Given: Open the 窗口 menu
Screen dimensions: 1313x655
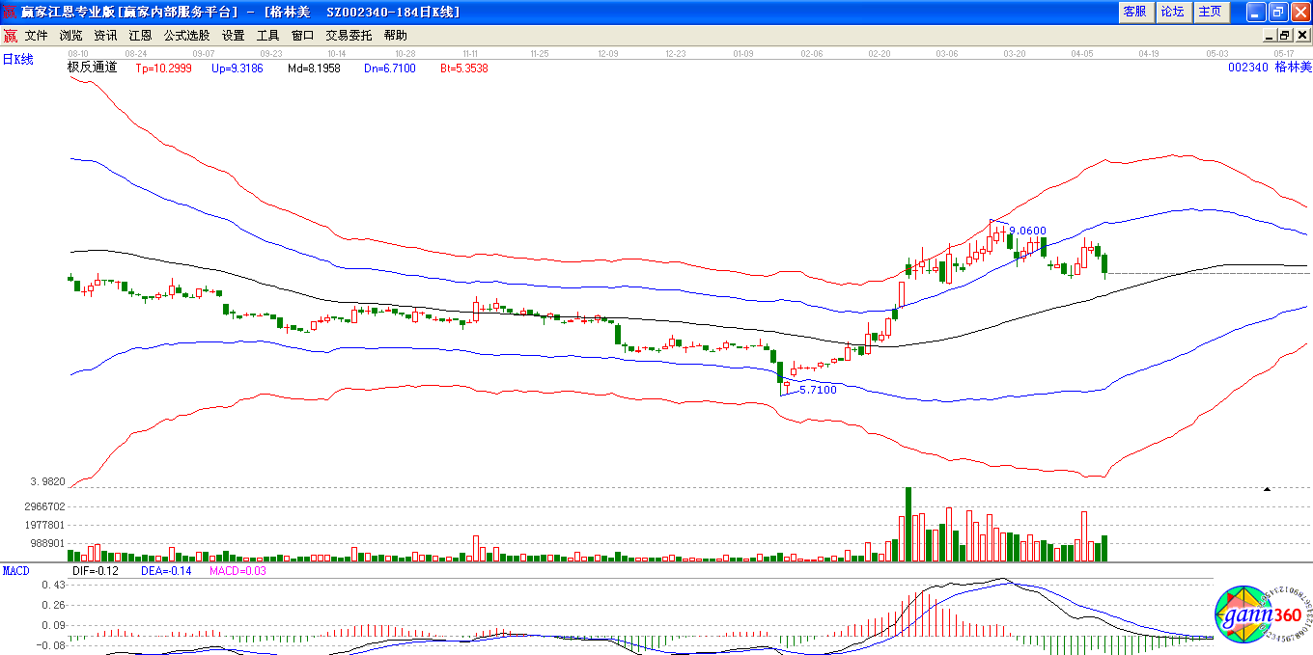Looking at the screenshot, I should pos(302,36).
